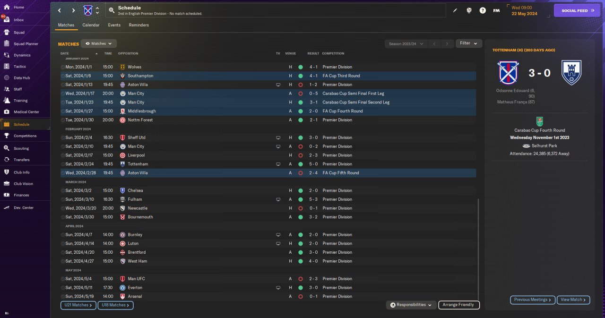Screen dimensions: 605x318
Task: Open the Data Hub icon
Action: (7, 77)
